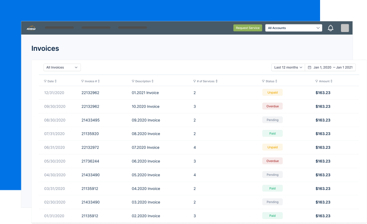This screenshot has width=367, height=224.
Task: Click the 09.2020 Invoice description
Action: [146, 120]
